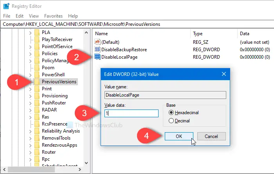Open the File menu
This screenshot has height=174, width=274.
point(7,16)
